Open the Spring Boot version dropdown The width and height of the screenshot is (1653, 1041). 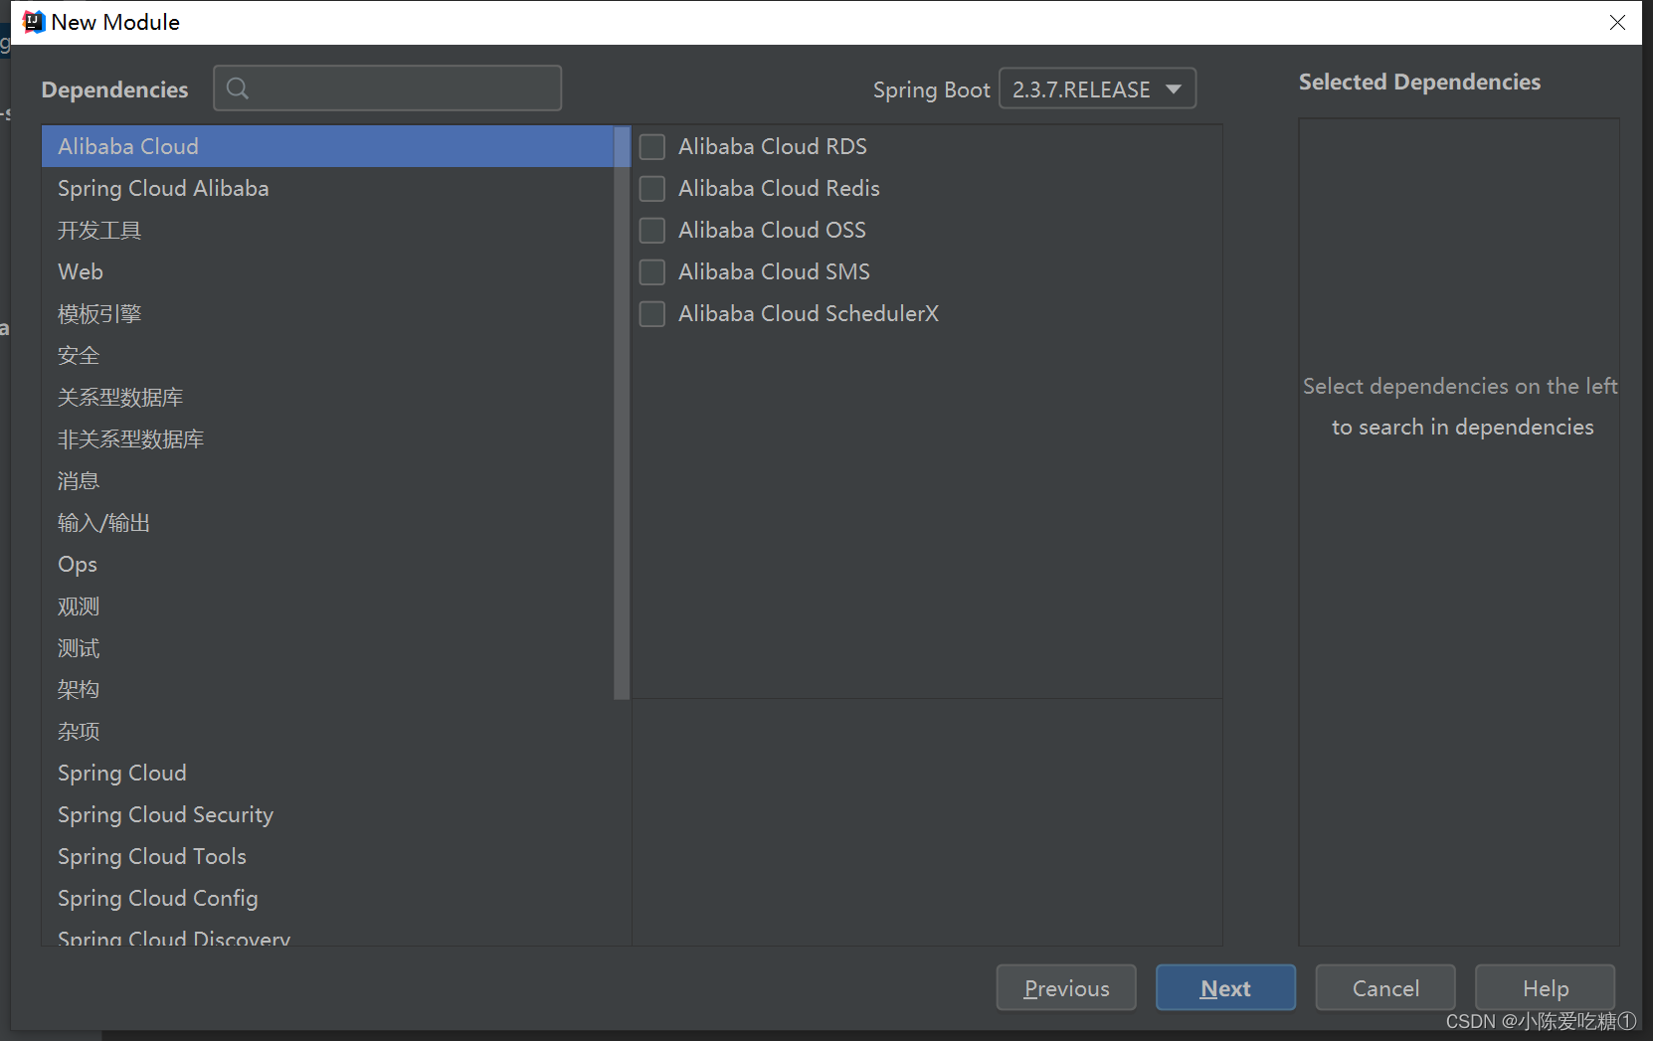click(1097, 89)
